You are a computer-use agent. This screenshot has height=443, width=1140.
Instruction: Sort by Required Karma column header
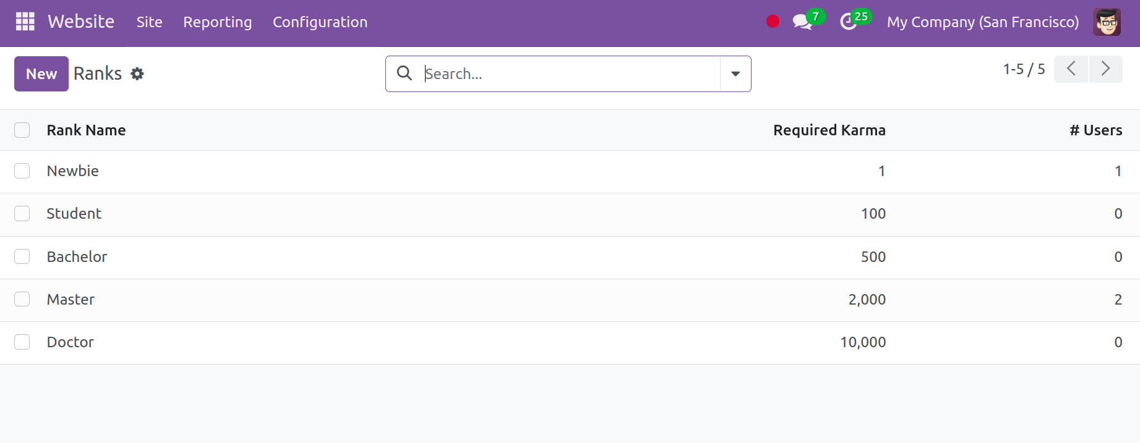(x=829, y=130)
